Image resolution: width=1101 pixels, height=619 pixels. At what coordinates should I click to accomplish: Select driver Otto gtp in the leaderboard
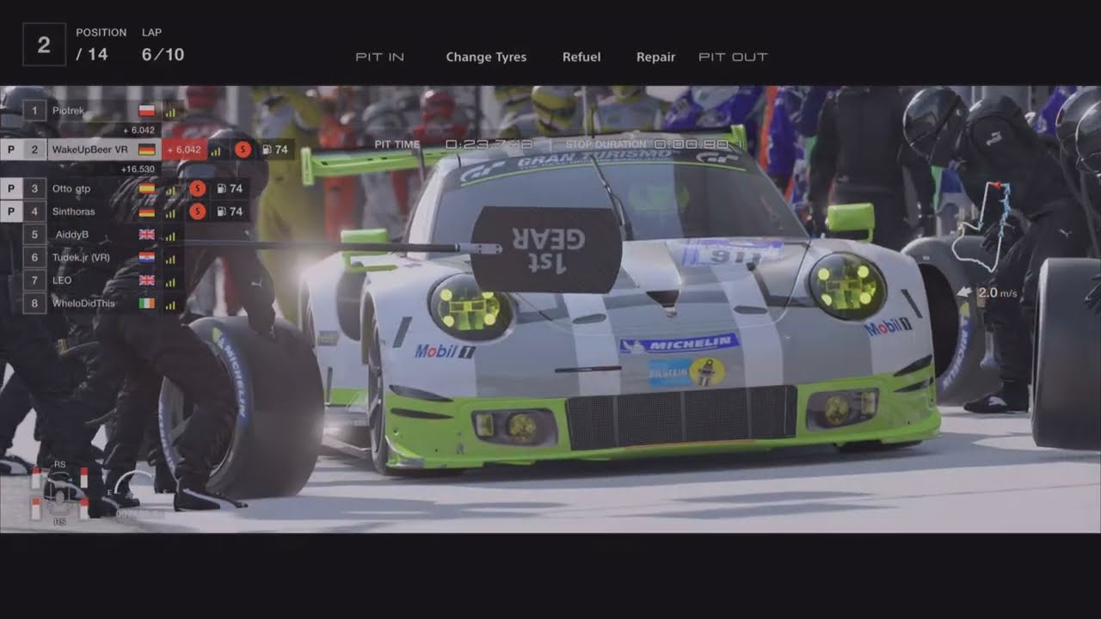pos(71,188)
